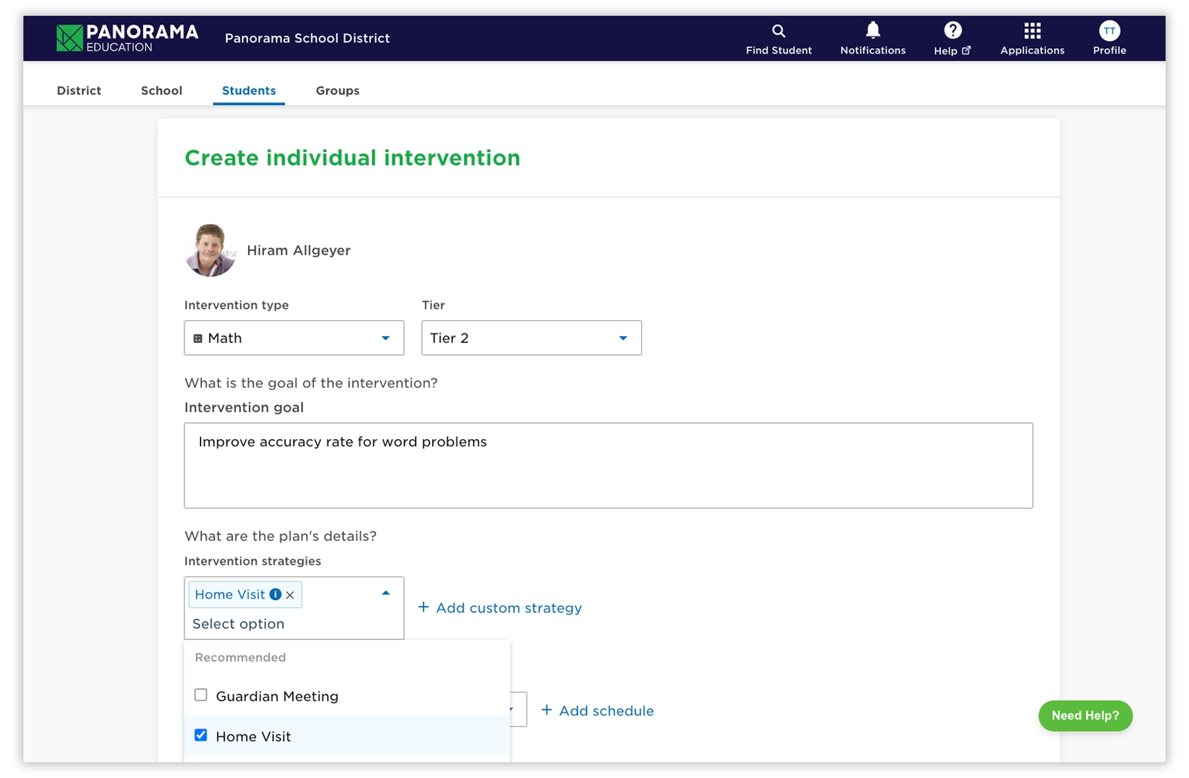Remove Home Visit tag with the x
1189x778 pixels.
pyautogui.click(x=290, y=595)
